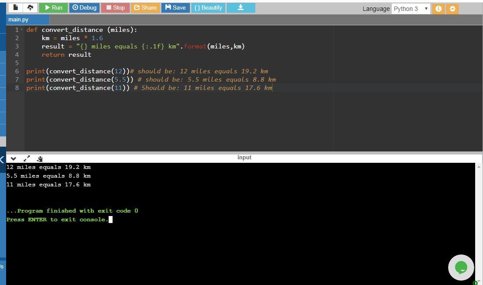The image size is (483, 285).
Task: Collapse the console with the chevron-down icon
Action: tap(13, 159)
